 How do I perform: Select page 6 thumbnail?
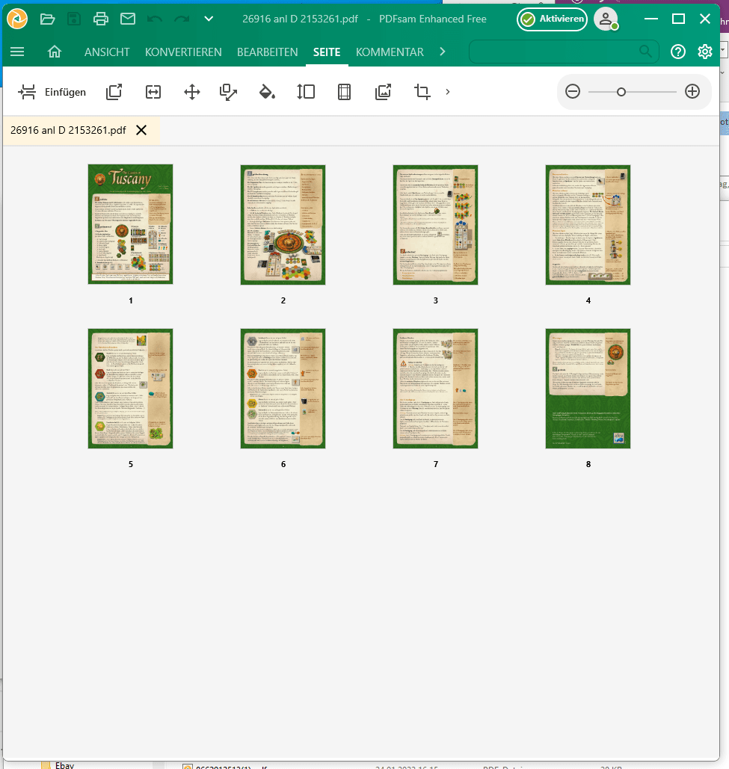[x=283, y=389]
